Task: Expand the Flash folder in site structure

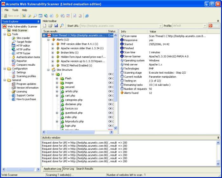Action: coord(57,78)
